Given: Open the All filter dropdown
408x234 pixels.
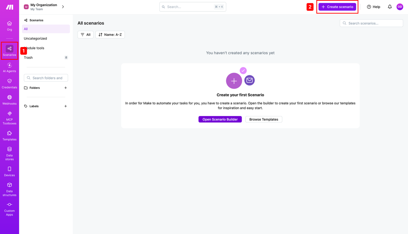Looking at the screenshot, I should pyautogui.click(x=85, y=35).
